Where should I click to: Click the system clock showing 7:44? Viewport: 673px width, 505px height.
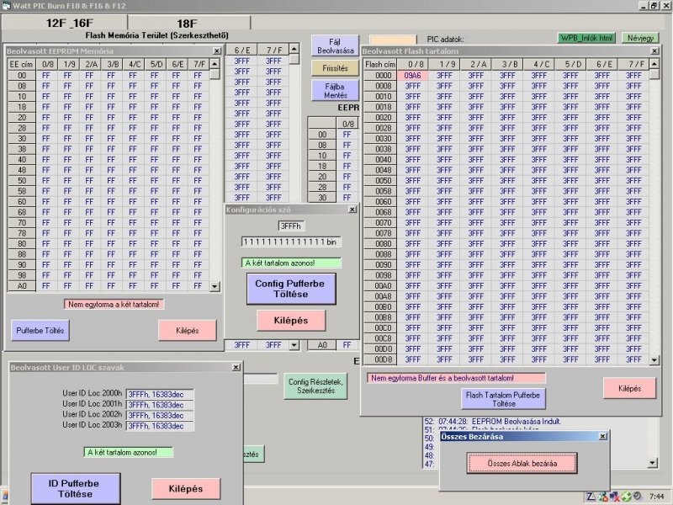pos(657,497)
